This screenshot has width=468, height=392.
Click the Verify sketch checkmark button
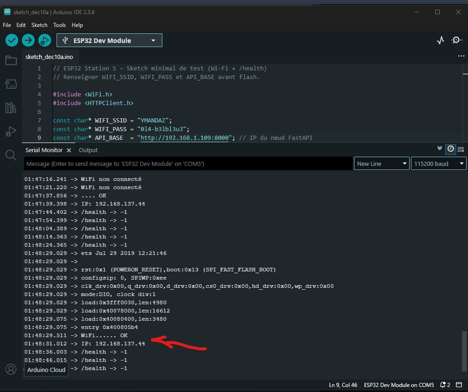11,40
